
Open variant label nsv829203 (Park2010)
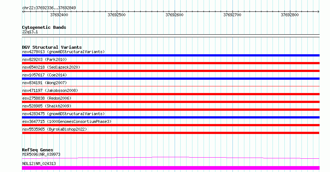pyautogui.click(x=44, y=59)
